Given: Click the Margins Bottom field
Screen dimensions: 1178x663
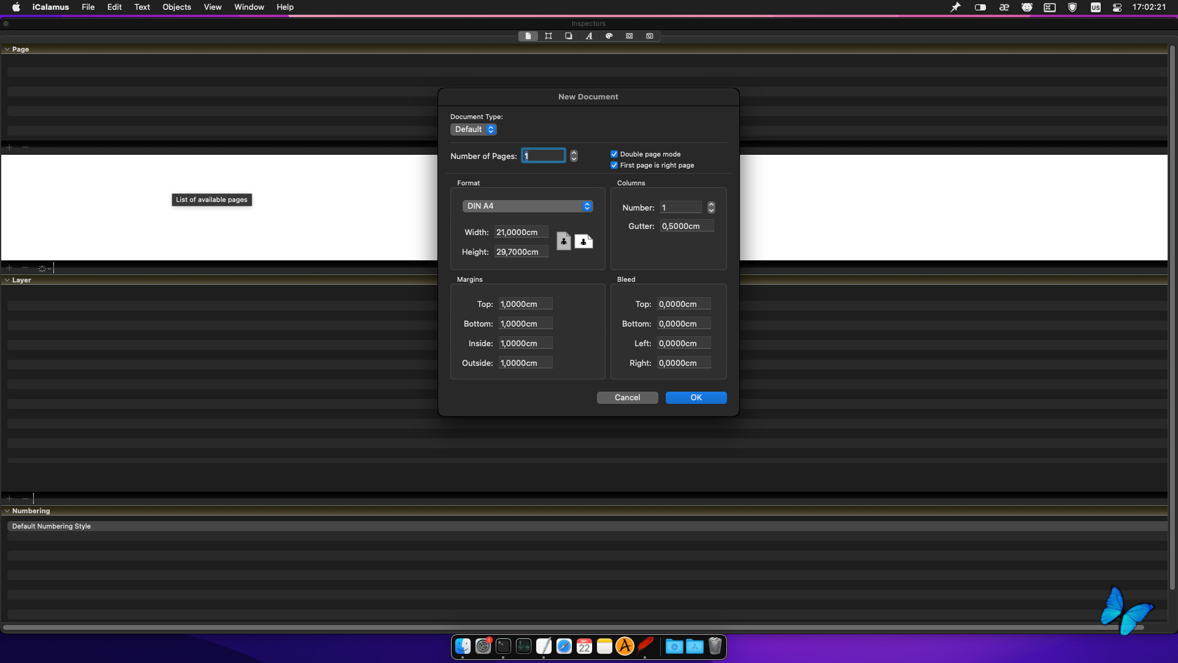Looking at the screenshot, I should 526,324.
